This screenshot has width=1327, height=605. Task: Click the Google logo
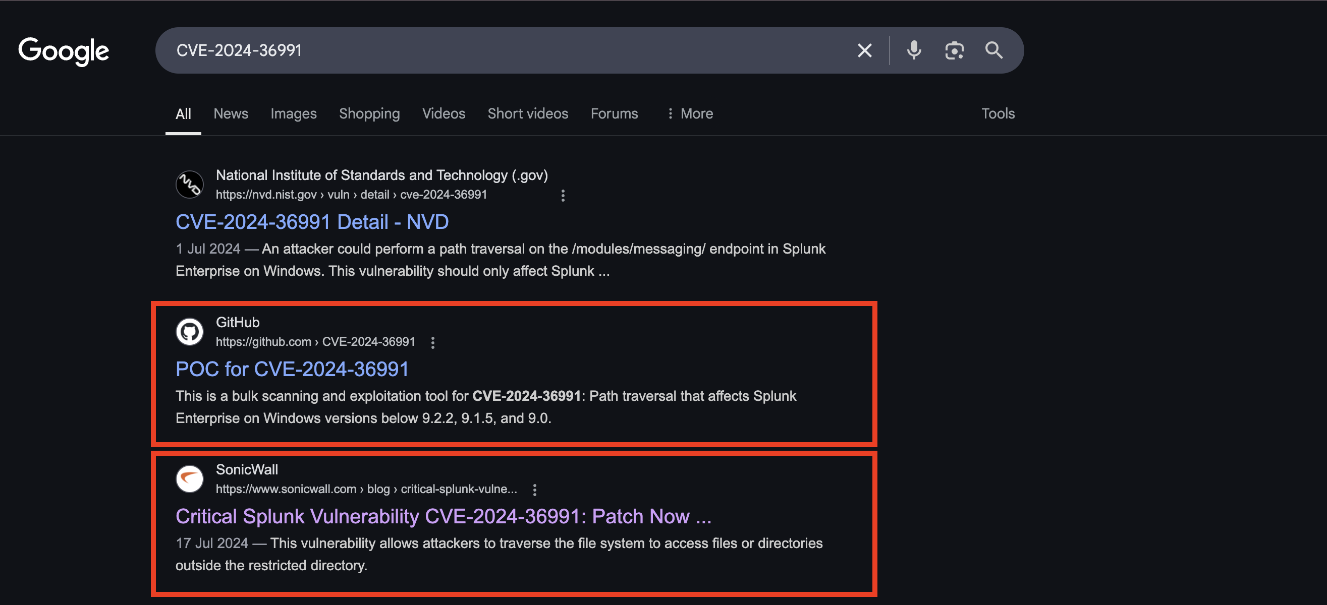coord(64,51)
